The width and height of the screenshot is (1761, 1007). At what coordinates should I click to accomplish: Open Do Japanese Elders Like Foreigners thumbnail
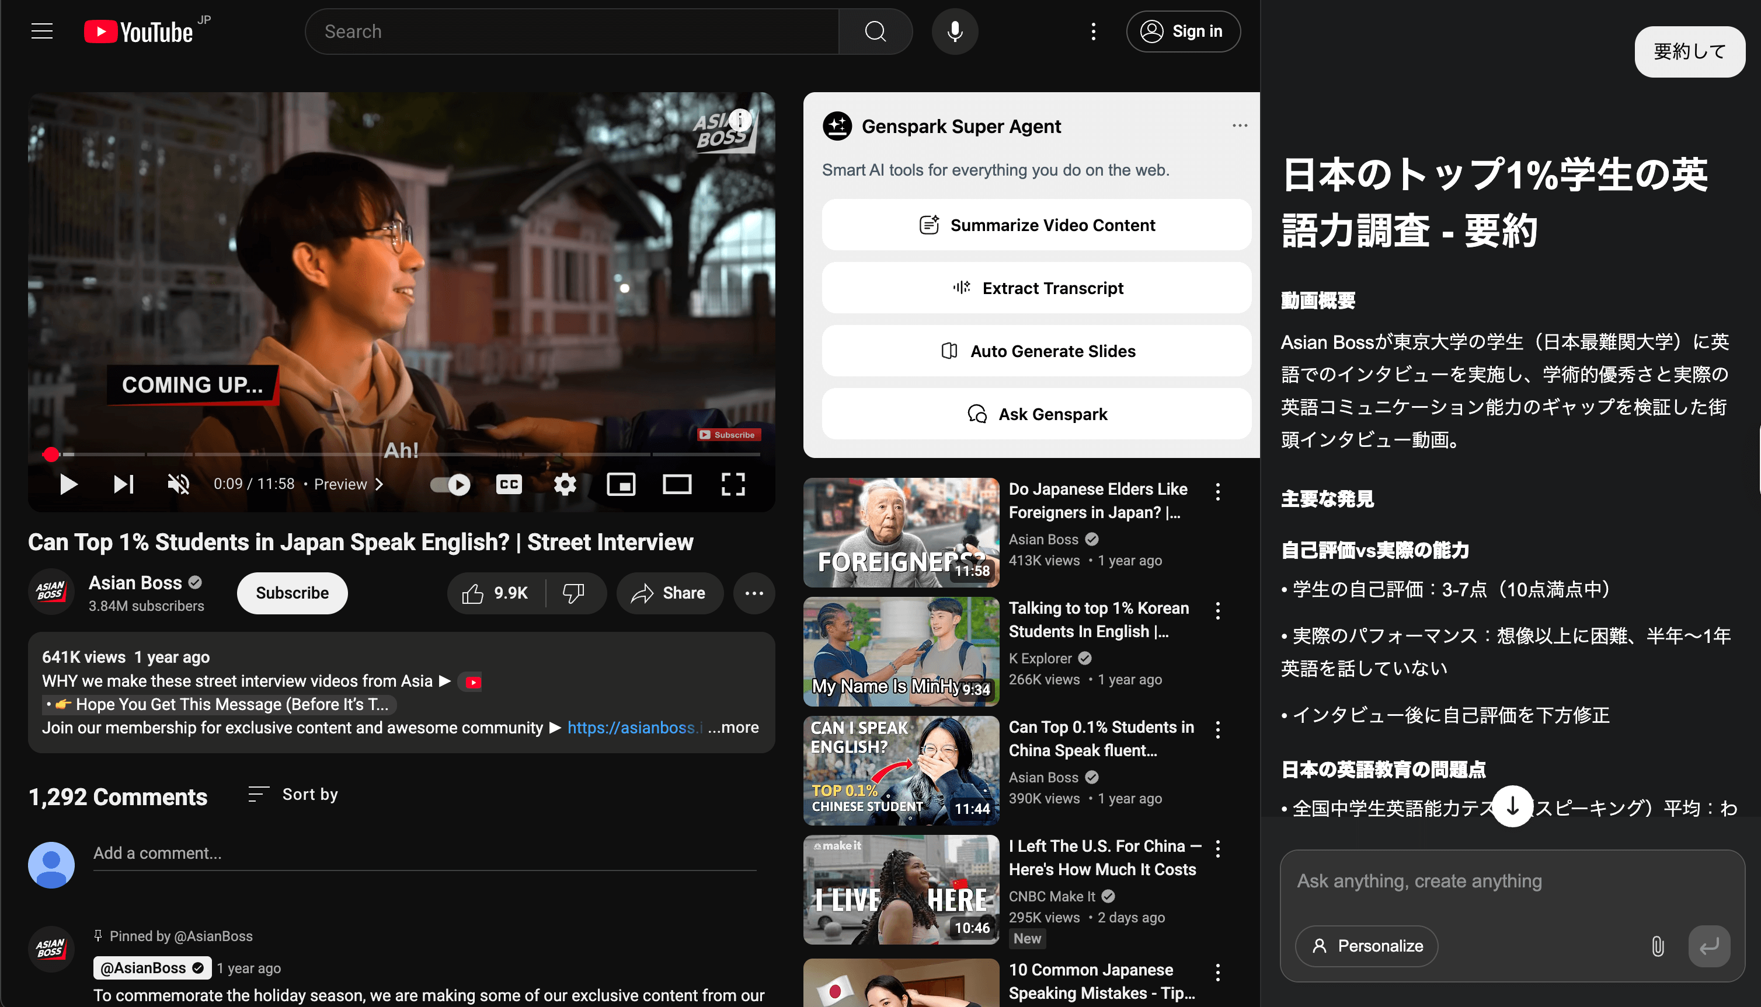tap(901, 533)
